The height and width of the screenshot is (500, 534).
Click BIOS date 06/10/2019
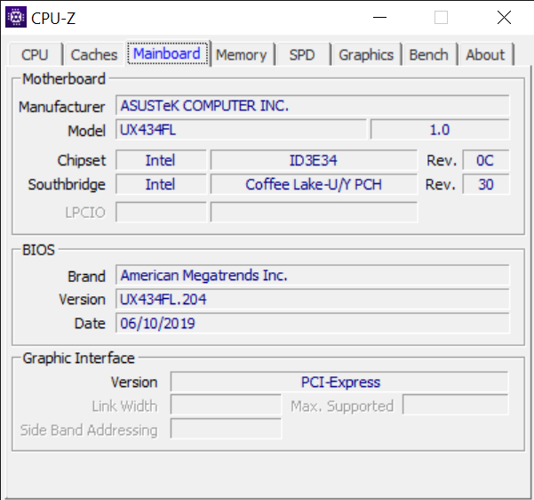coord(312,323)
